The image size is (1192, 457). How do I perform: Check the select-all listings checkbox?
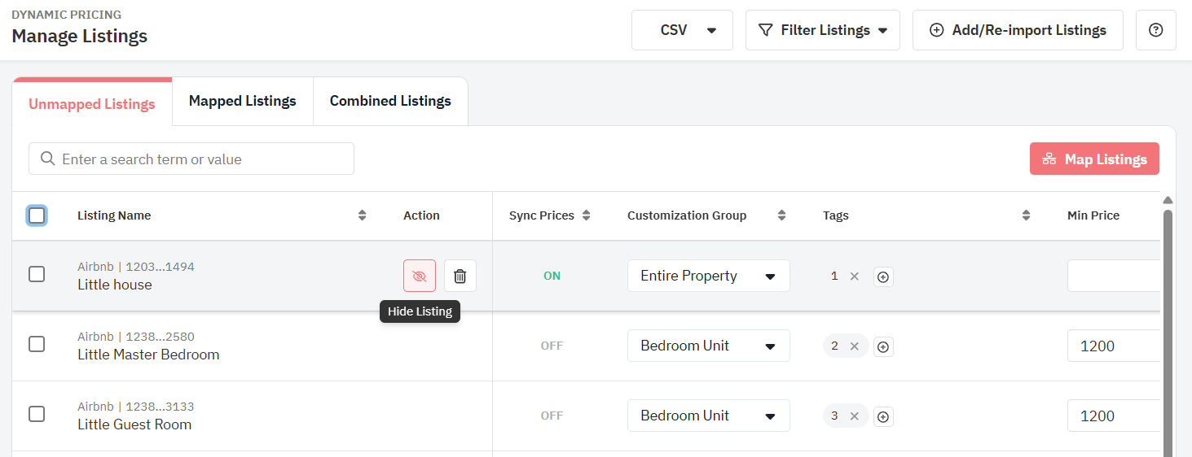coord(37,215)
